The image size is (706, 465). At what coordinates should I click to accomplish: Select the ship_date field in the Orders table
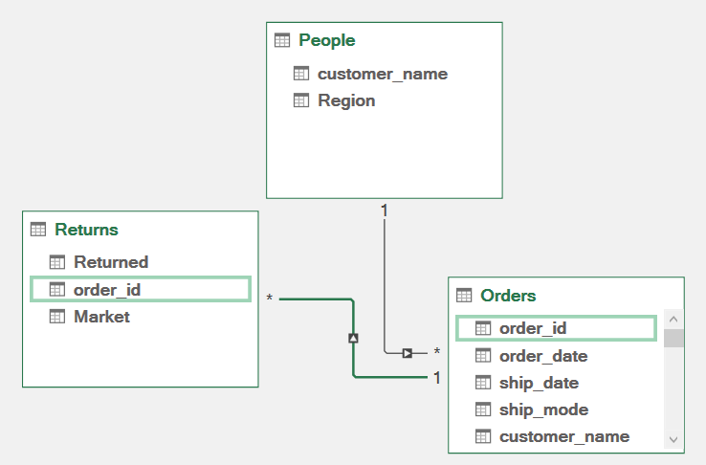(x=539, y=383)
